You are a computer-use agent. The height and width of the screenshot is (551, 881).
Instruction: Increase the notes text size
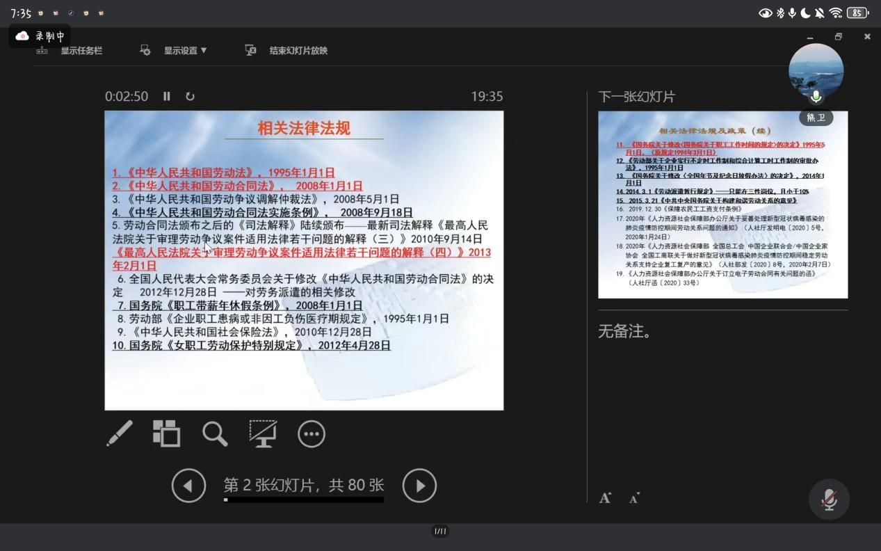pos(606,498)
